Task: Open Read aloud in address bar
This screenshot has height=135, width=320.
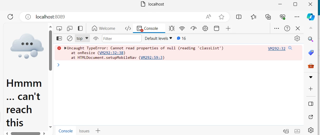Action: pos(209,17)
